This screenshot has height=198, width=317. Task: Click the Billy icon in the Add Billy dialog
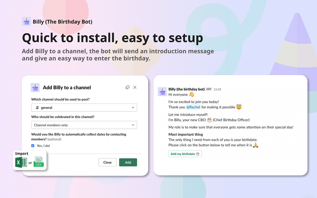[35, 87]
